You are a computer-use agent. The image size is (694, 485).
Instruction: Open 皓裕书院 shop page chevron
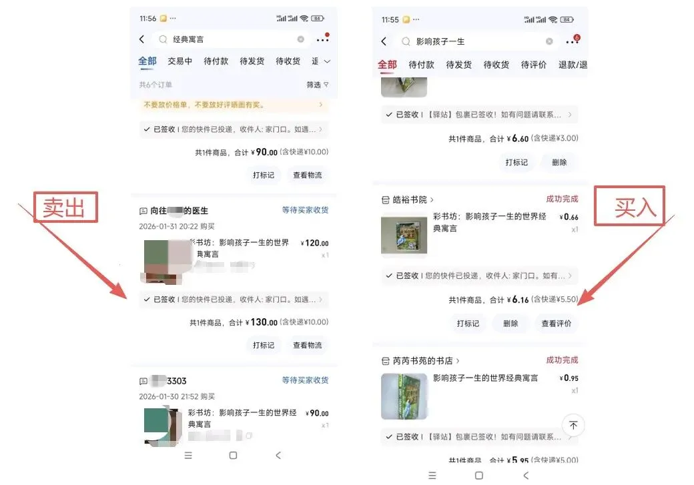(x=432, y=200)
